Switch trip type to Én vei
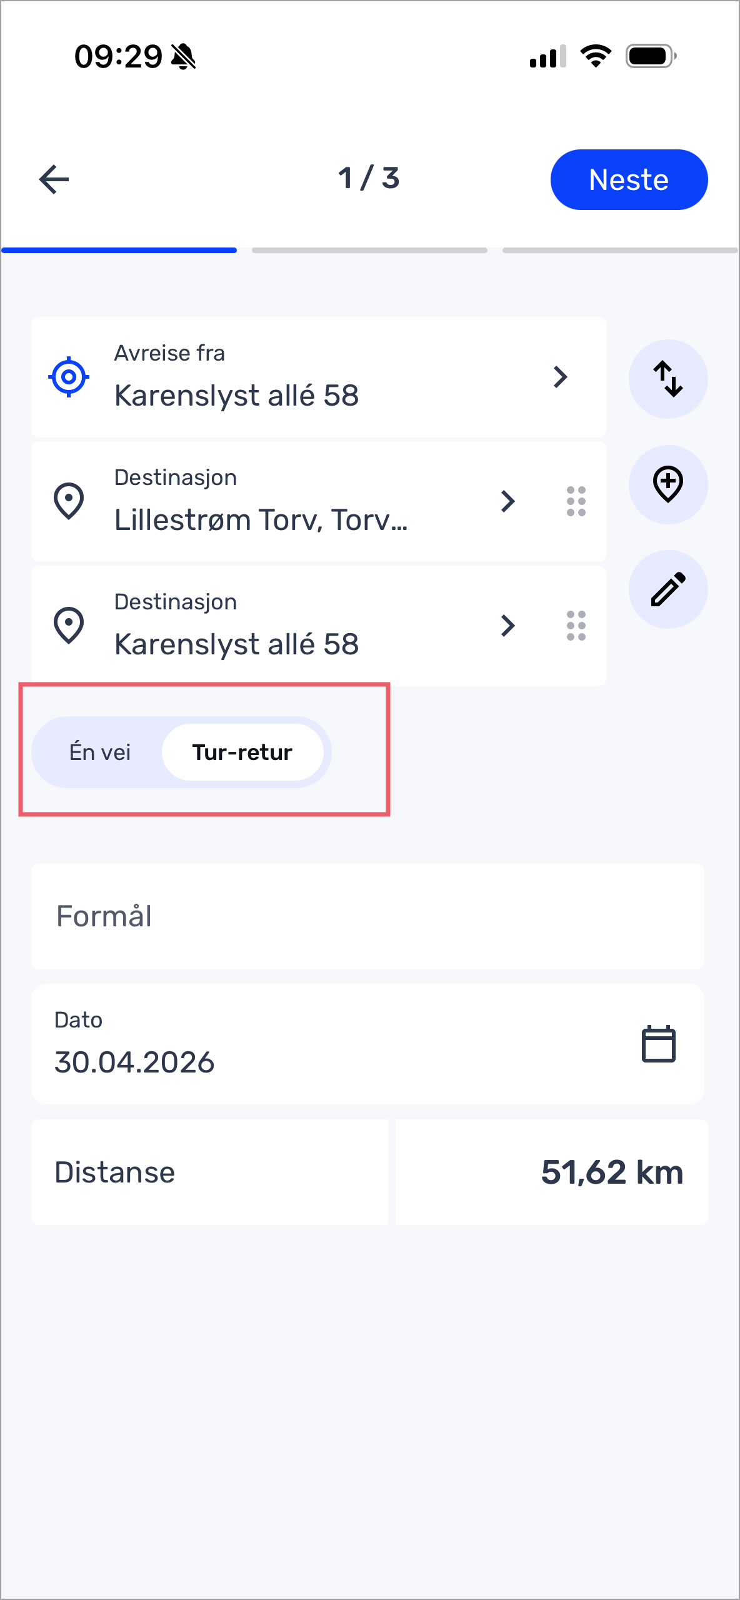 [100, 752]
